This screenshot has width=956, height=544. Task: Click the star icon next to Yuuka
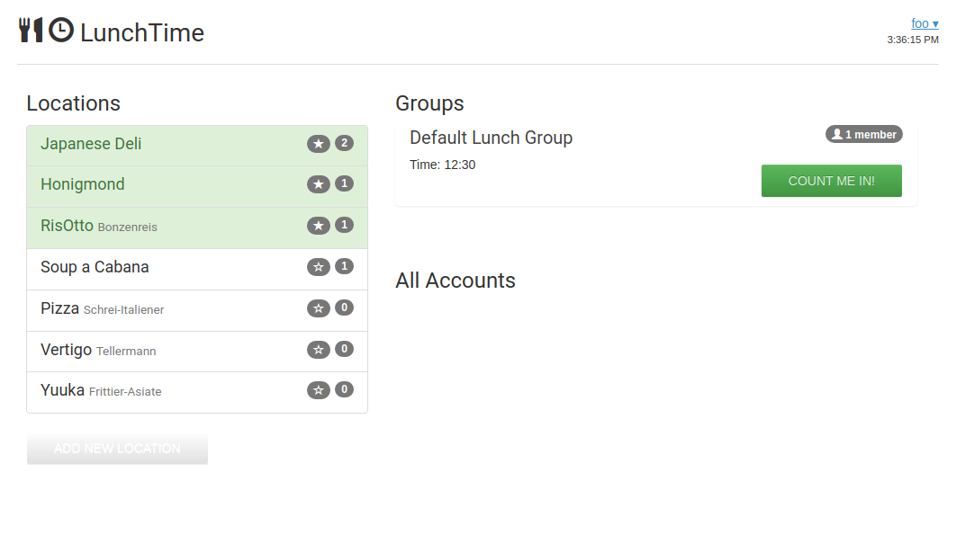pos(319,390)
